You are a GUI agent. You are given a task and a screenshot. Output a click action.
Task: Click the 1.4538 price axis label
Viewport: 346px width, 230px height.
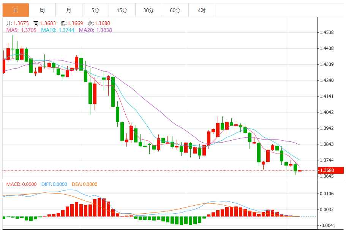pyautogui.click(x=327, y=32)
